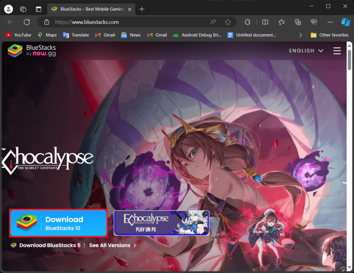
Task: Select the BlueStacks browser tab
Action: tap(88, 9)
